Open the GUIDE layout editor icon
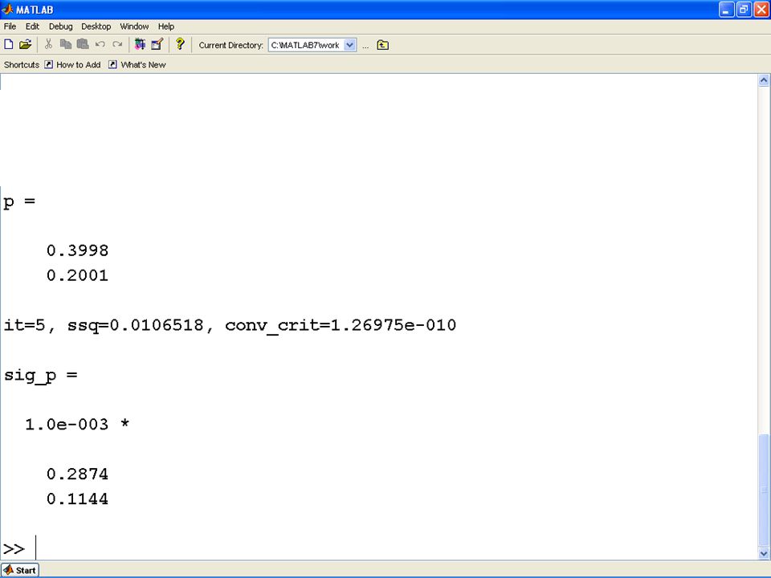This screenshot has width=771, height=578. click(x=157, y=45)
